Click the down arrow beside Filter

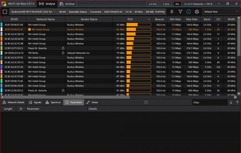[231, 102]
